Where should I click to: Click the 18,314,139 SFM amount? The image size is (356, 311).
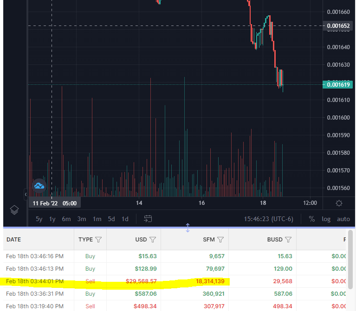(210, 281)
